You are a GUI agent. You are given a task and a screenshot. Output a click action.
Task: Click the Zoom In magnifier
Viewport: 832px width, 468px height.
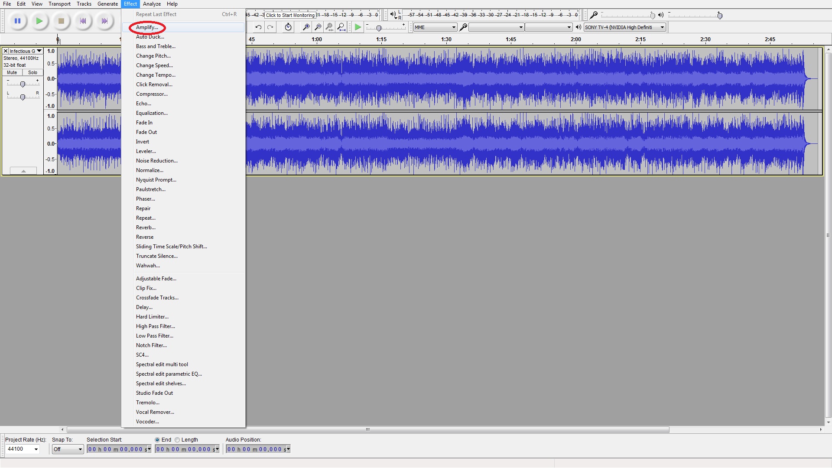click(x=306, y=27)
